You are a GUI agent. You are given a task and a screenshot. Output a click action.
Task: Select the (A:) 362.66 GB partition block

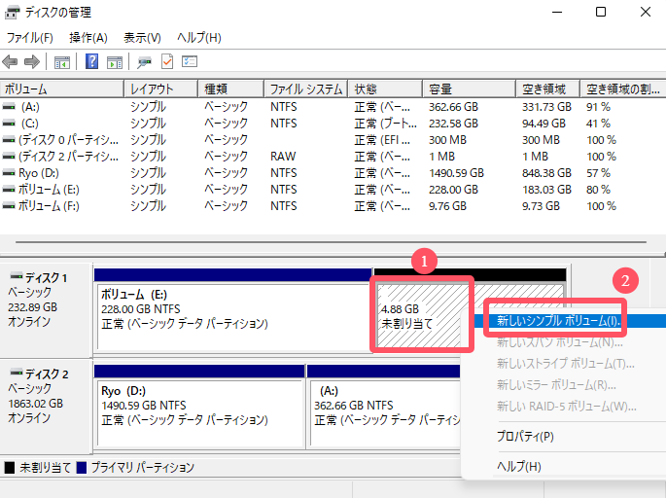[385, 413]
